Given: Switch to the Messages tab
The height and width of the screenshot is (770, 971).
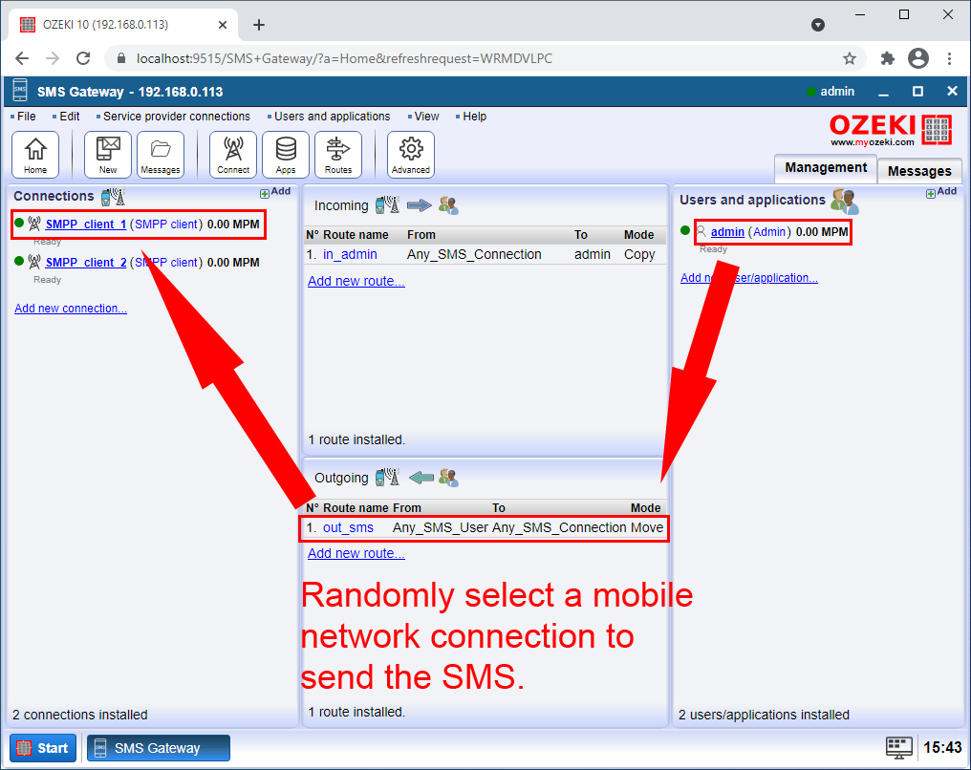Looking at the screenshot, I should (919, 171).
